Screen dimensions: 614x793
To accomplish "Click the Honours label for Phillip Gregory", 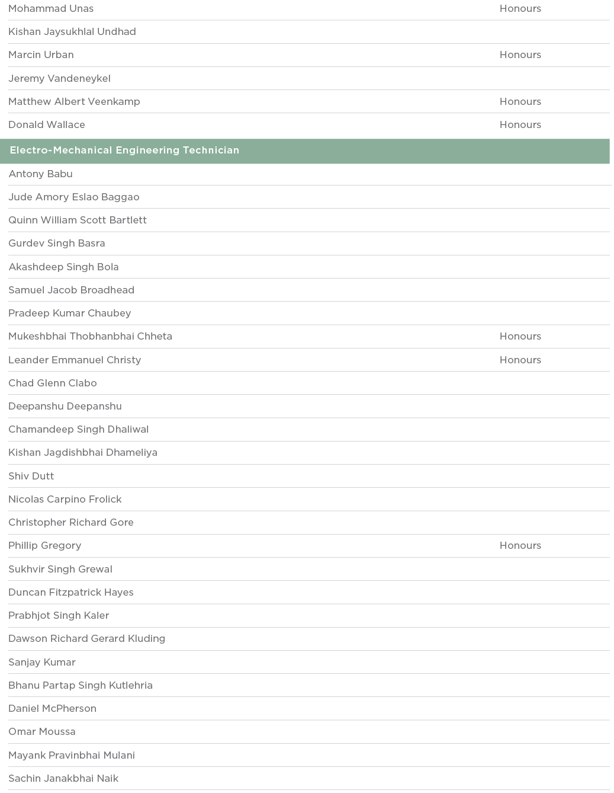I will (x=520, y=546).
